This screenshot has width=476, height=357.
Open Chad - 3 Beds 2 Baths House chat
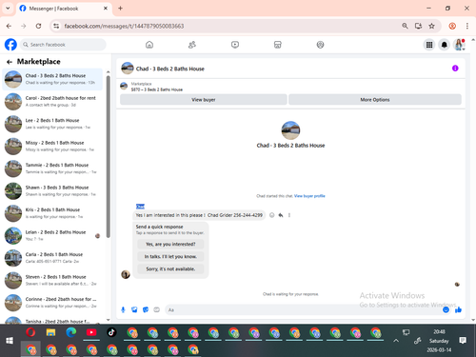click(52, 79)
